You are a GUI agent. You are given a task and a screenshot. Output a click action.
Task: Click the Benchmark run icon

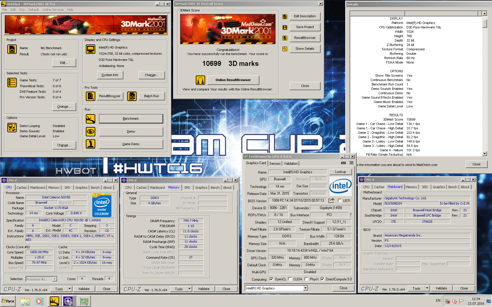[91, 119]
